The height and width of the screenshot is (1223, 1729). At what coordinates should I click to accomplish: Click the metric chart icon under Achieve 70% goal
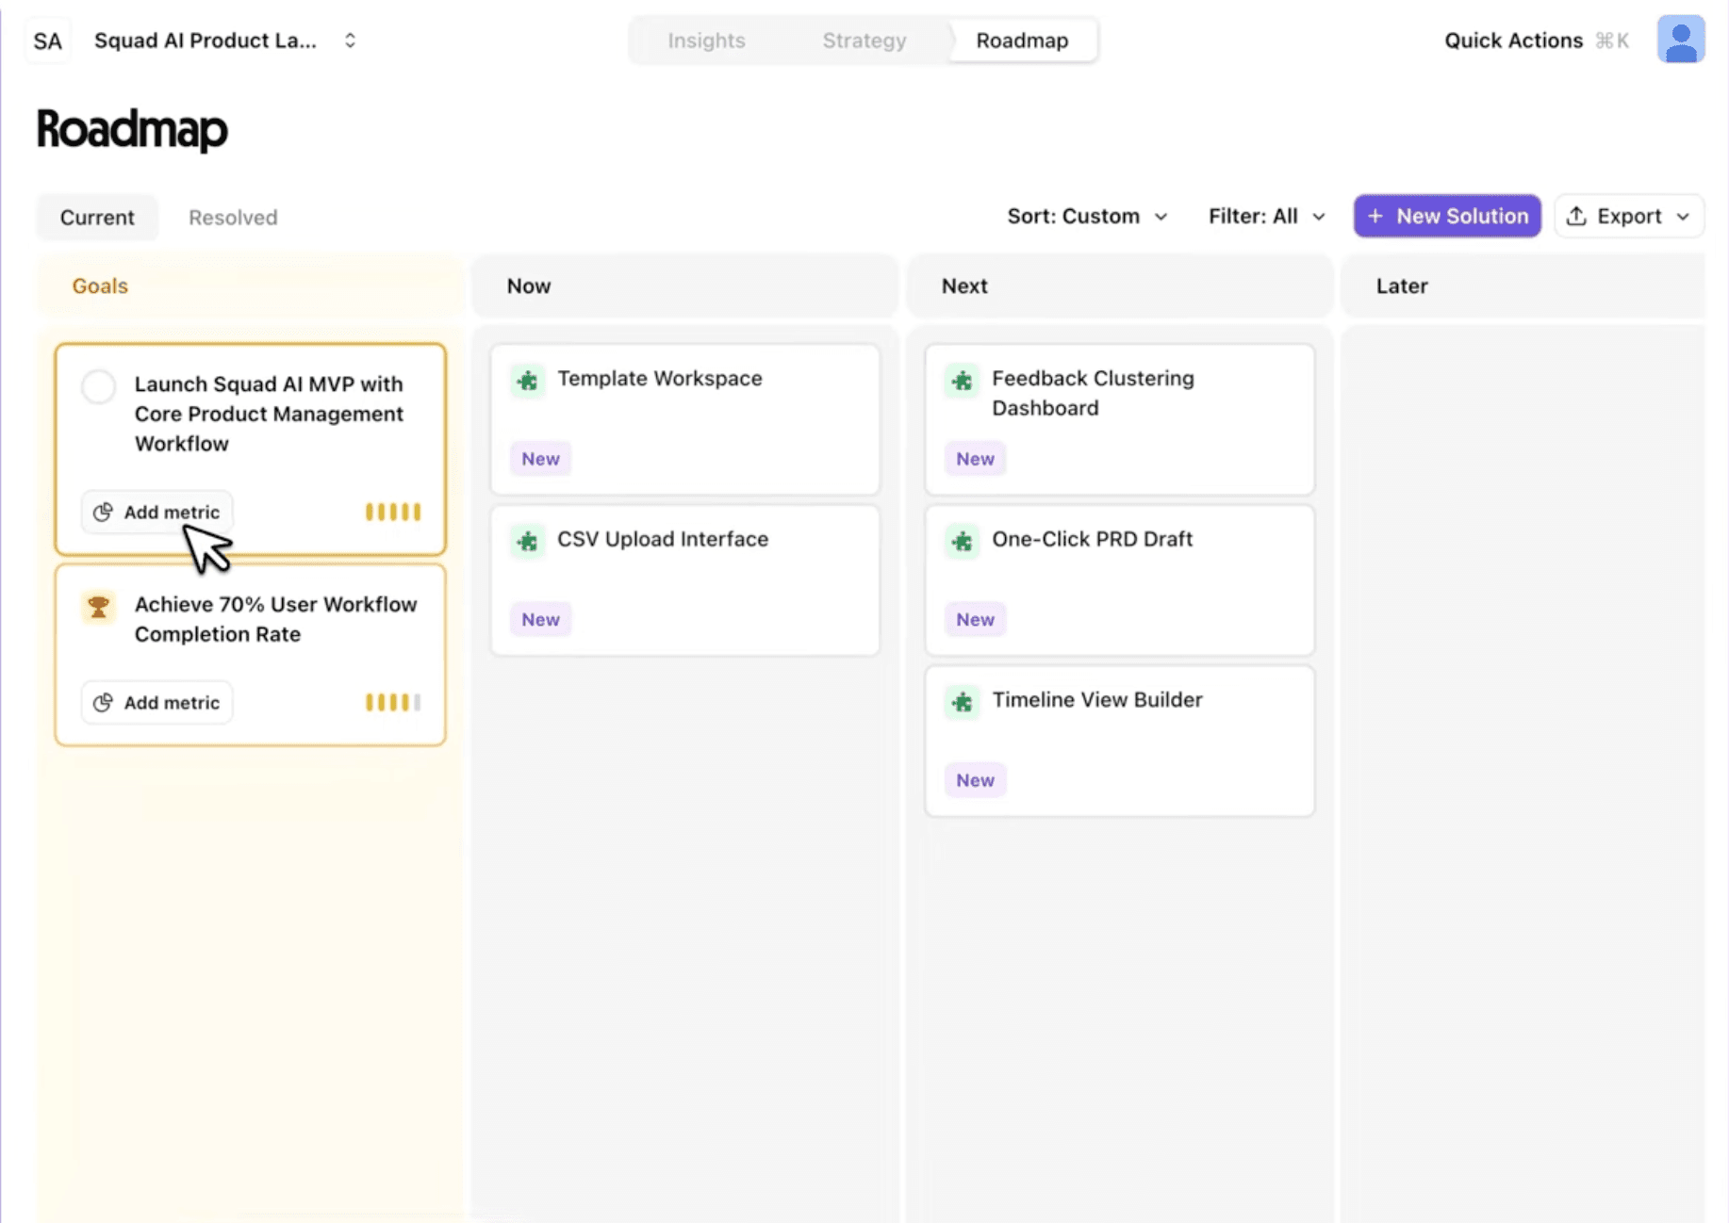coord(103,702)
